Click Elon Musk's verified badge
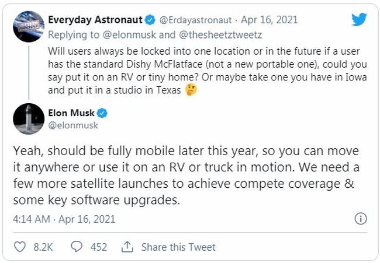380x263 pixels. click(102, 113)
